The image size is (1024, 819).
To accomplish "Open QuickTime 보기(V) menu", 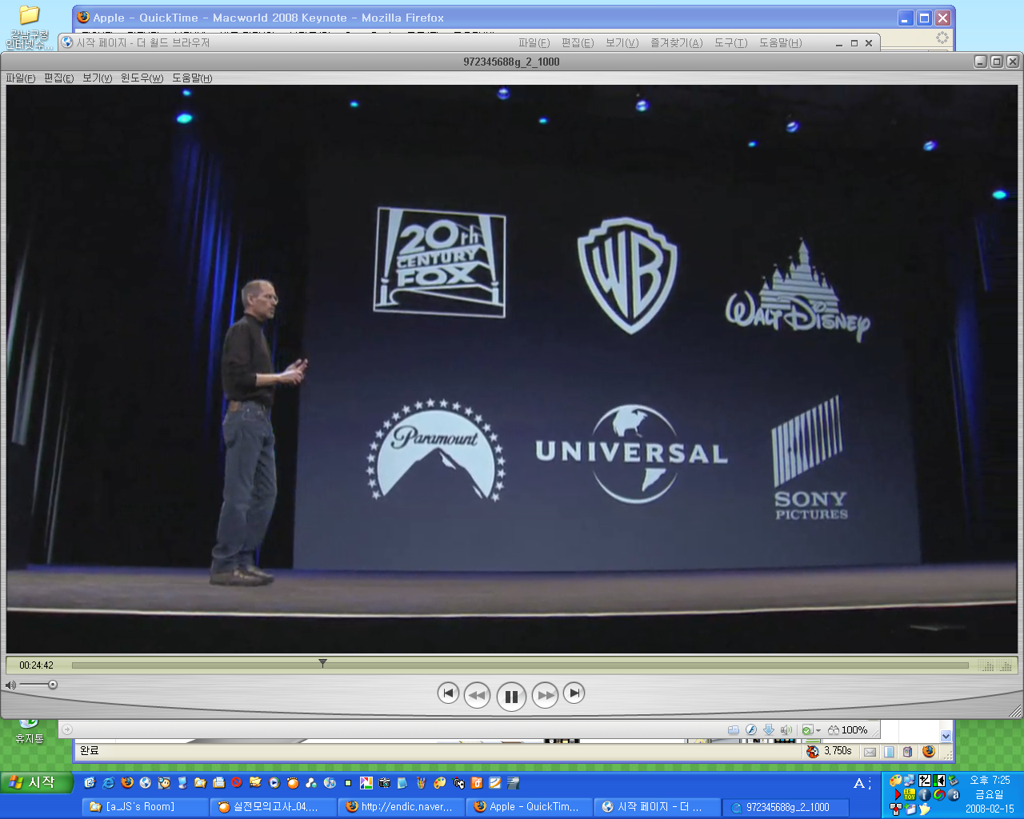I will 98,78.
